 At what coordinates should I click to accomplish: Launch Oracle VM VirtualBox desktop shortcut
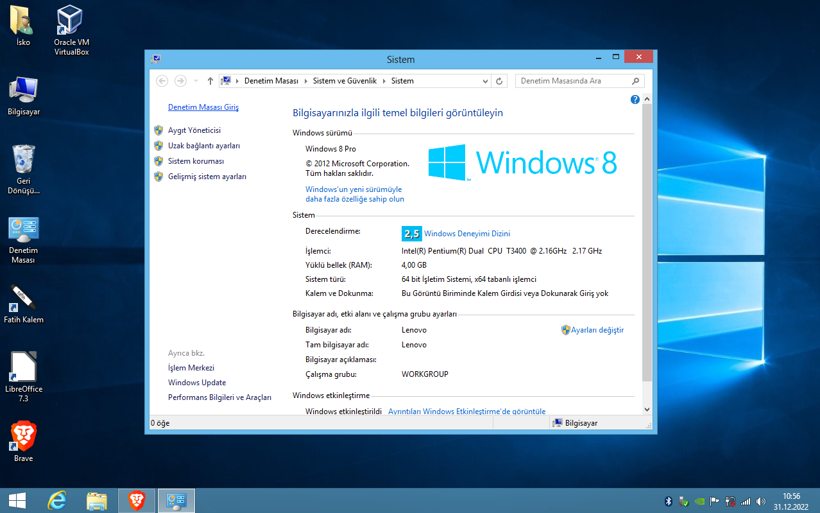(x=71, y=30)
